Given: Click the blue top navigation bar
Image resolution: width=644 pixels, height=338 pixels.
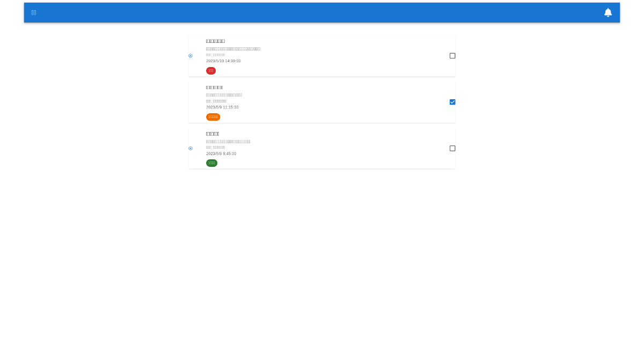Looking at the screenshot, I should pyautogui.click(x=322, y=12).
